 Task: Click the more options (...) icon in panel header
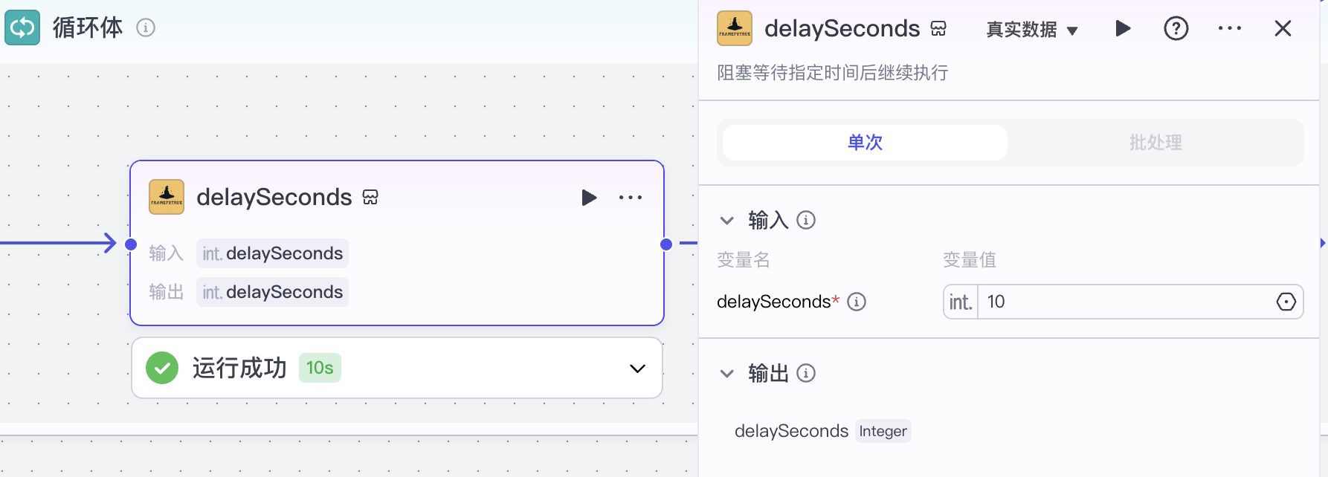(1229, 28)
